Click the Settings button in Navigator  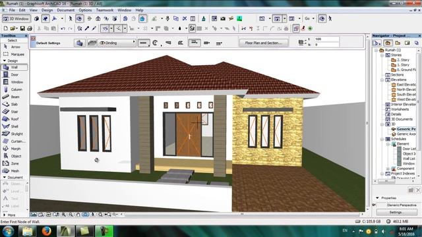point(396,212)
